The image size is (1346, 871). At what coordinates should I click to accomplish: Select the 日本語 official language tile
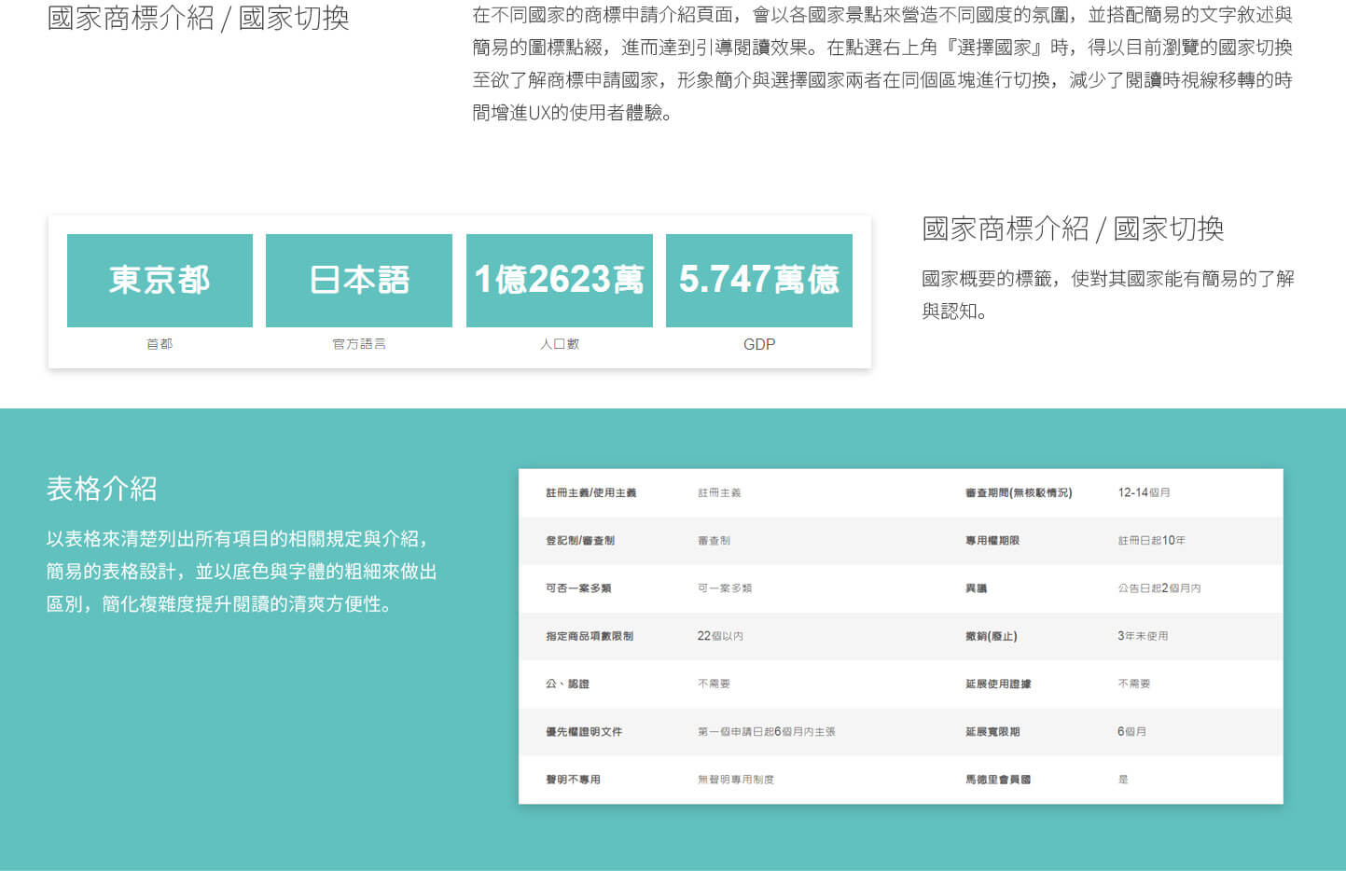[x=358, y=280]
